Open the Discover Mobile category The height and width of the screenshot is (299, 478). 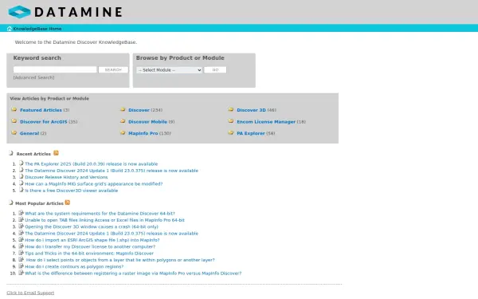pos(148,122)
